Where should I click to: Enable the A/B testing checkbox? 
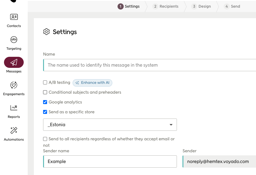(45, 83)
